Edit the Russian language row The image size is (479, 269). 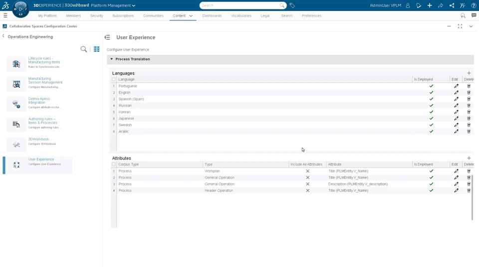coord(456,106)
